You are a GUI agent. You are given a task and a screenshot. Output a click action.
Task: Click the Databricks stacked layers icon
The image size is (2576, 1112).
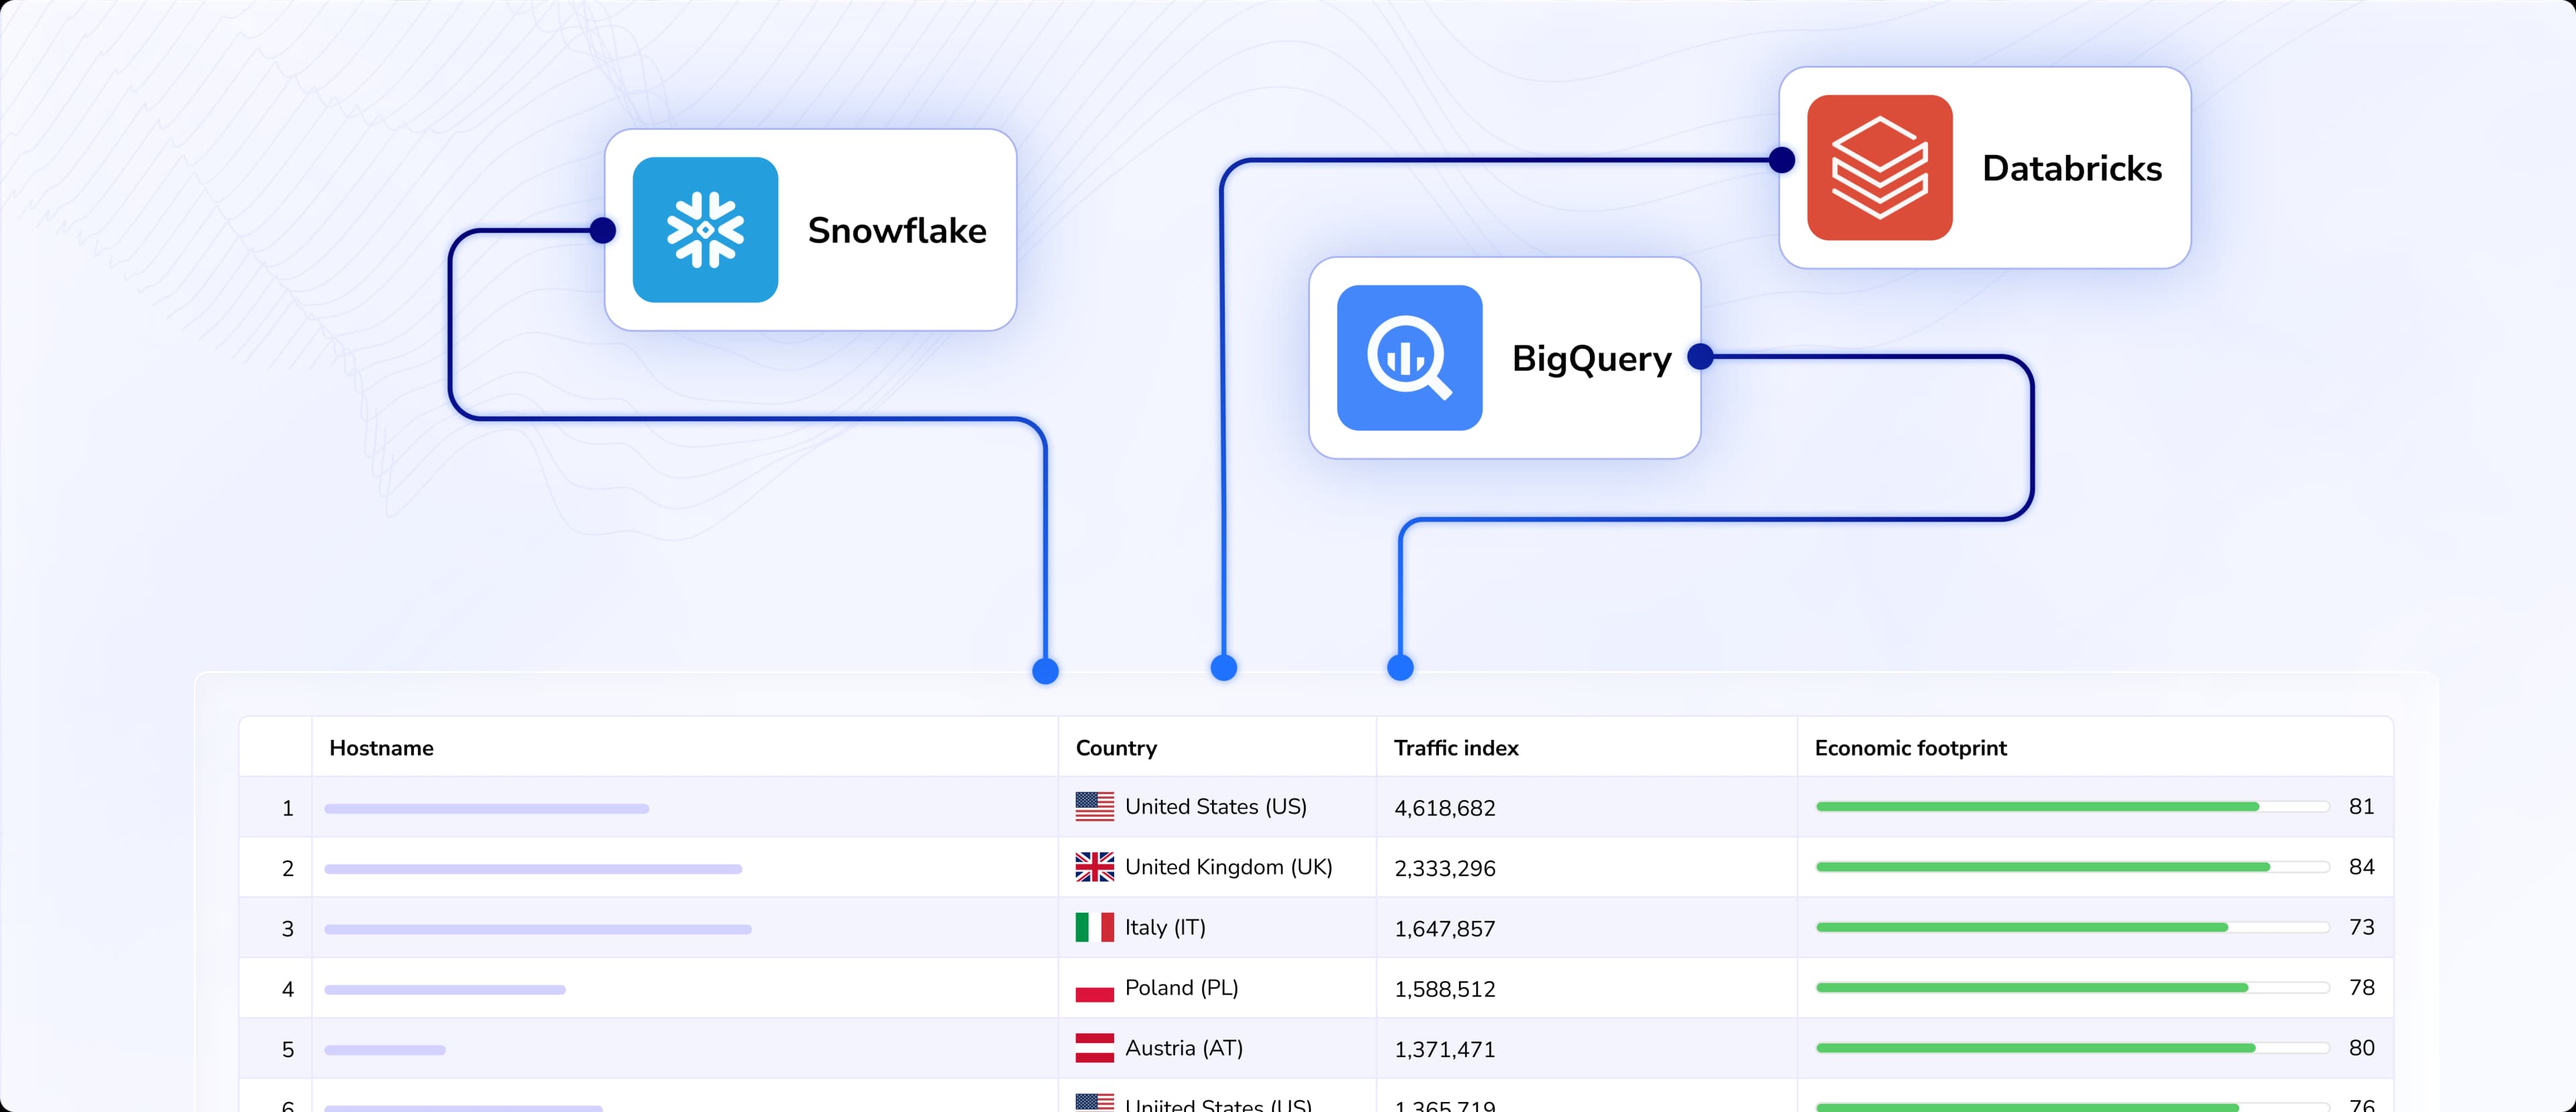point(1879,168)
